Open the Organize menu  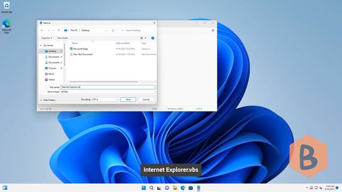coord(46,38)
